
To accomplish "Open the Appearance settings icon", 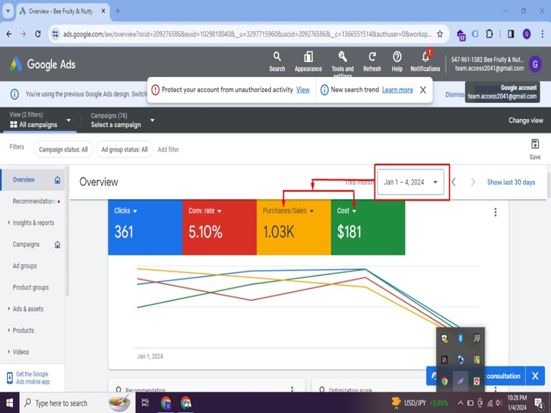I will pos(308,62).
